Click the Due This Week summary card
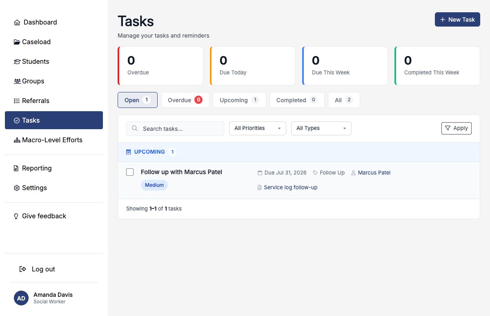This screenshot has width=490, height=316. point(345,66)
